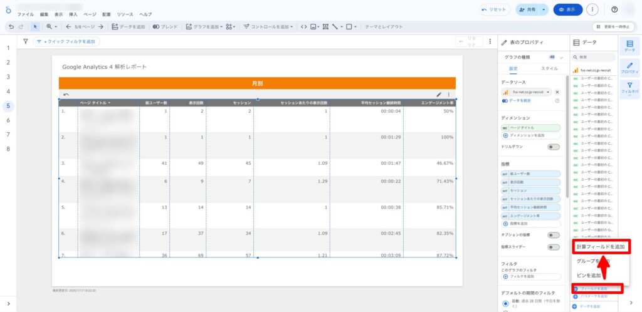Screen dimensions: 642x312
Task: Select the line drawing tool
Action: [335, 27]
